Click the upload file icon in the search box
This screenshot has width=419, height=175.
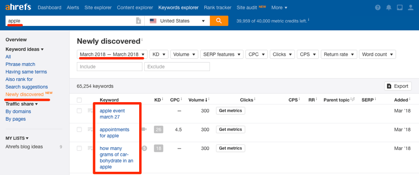[x=138, y=21]
